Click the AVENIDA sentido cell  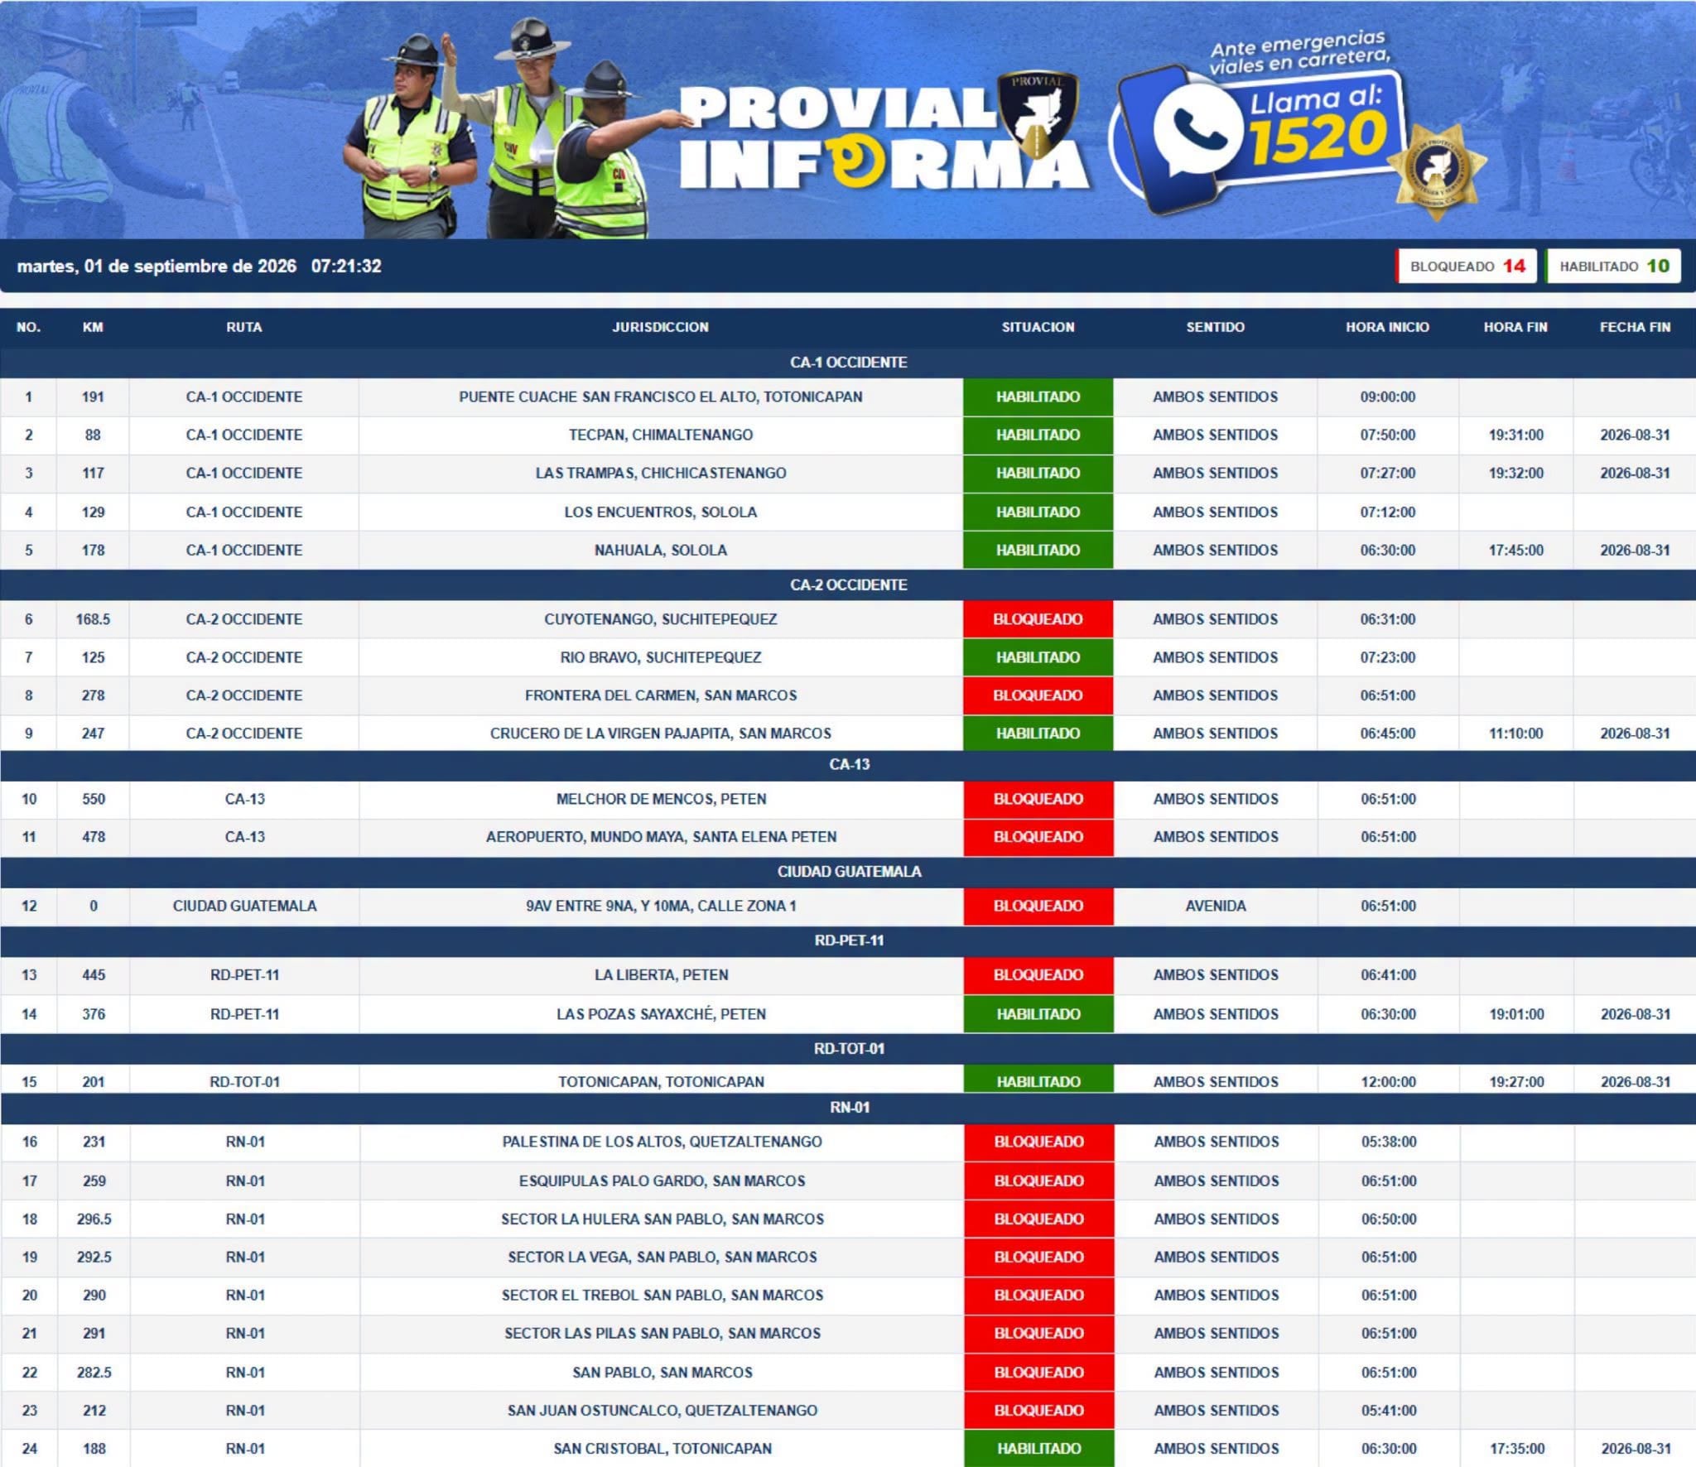pyautogui.click(x=1215, y=907)
